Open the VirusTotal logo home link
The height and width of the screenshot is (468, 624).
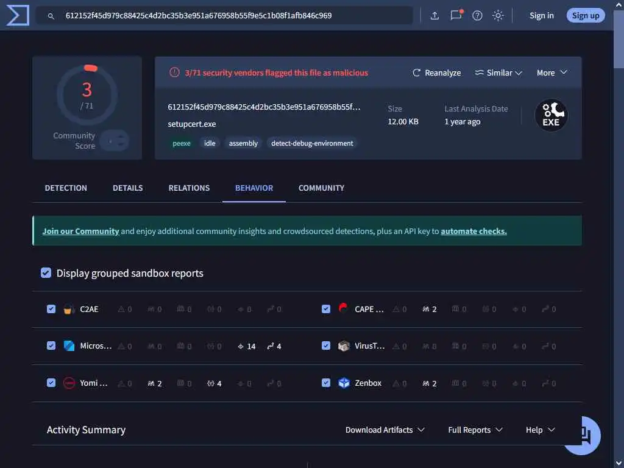[x=18, y=15]
